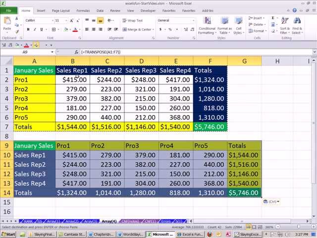Image resolution: width=317 pixels, height=238 pixels.
Task: Click Wrap Text button
Action: pos(132,21)
